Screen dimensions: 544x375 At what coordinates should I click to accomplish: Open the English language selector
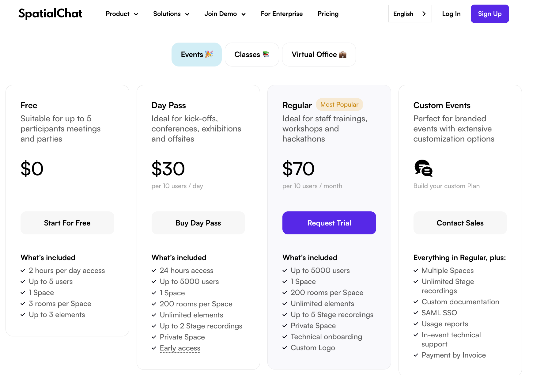pos(410,14)
